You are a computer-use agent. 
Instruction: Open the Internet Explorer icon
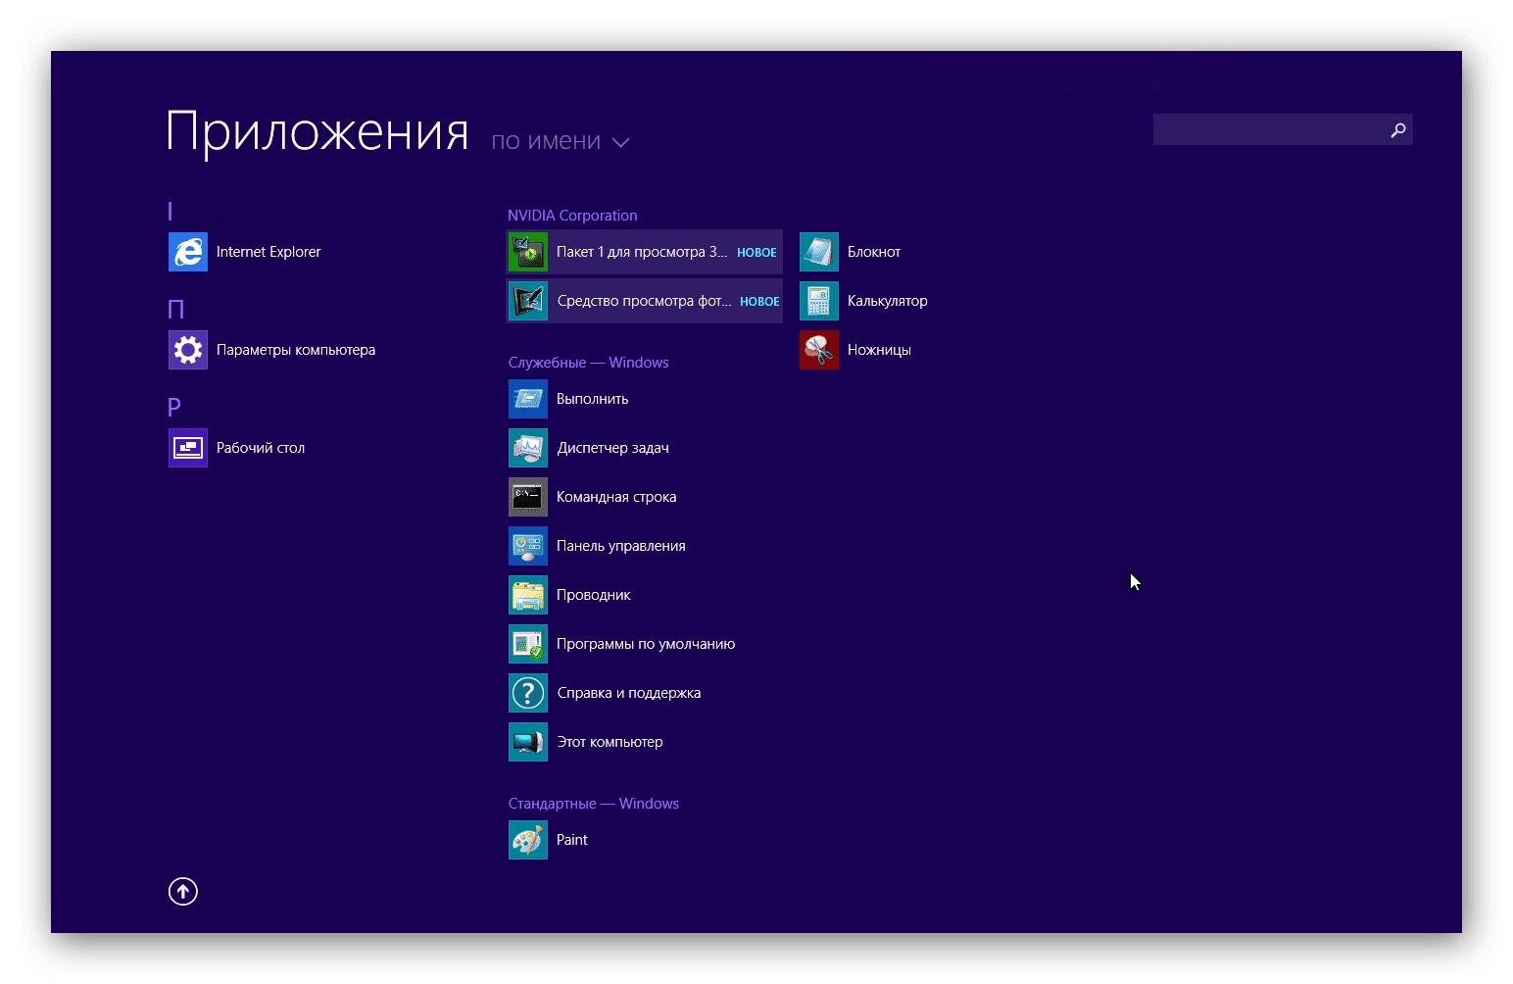[187, 252]
